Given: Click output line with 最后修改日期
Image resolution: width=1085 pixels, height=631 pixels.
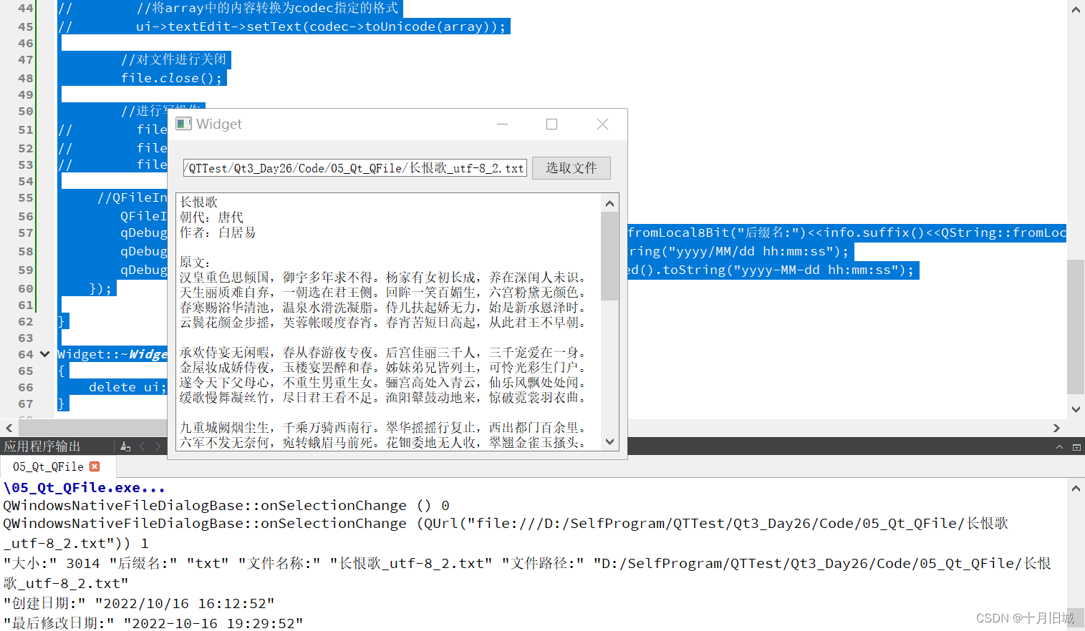Looking at the screenshot, I should (x=153, y=623).
